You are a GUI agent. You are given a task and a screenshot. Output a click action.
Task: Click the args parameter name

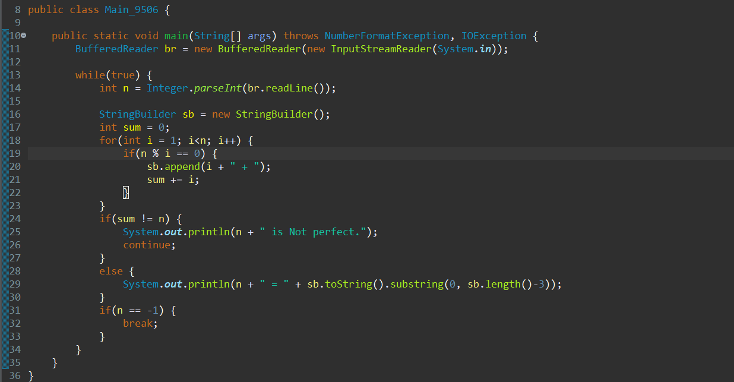pyautogui.click(x=260, y=36)
